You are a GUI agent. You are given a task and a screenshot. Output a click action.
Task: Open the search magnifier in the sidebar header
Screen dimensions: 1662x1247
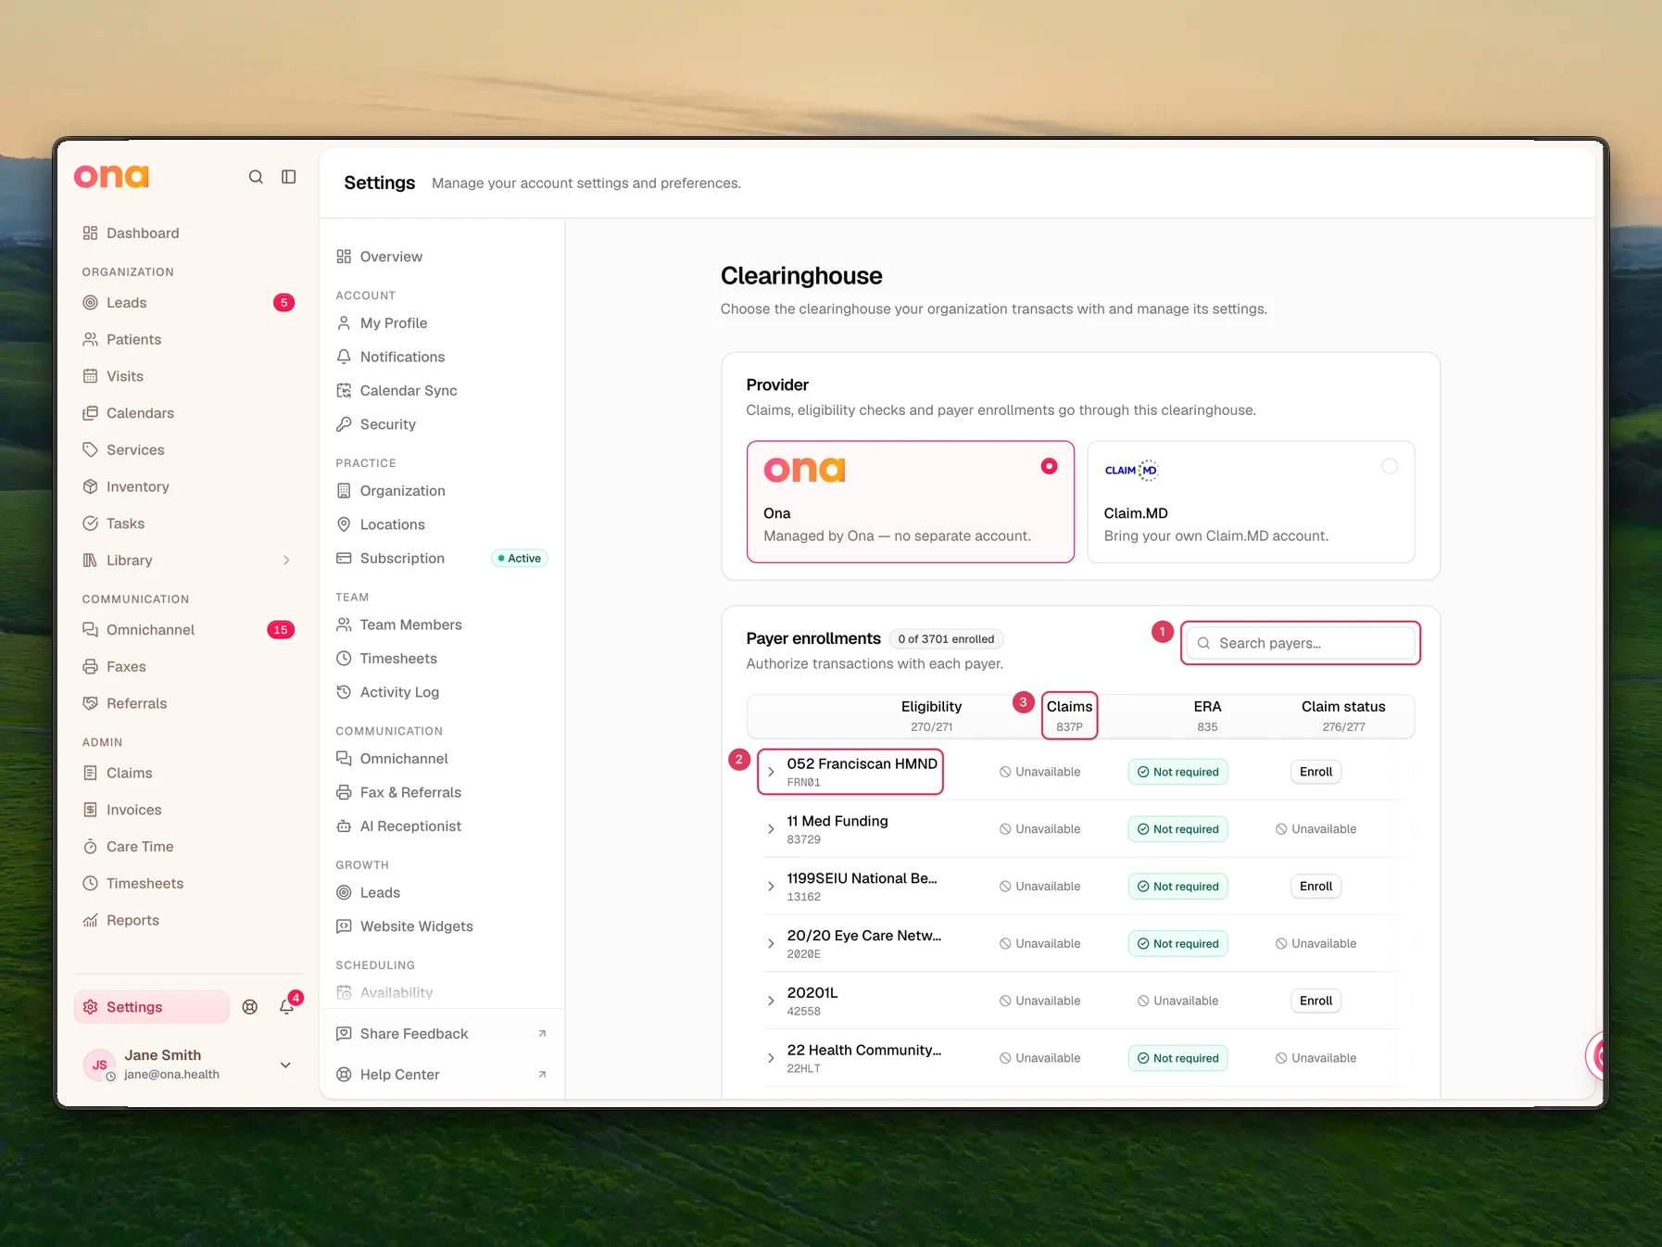[256, 177]
